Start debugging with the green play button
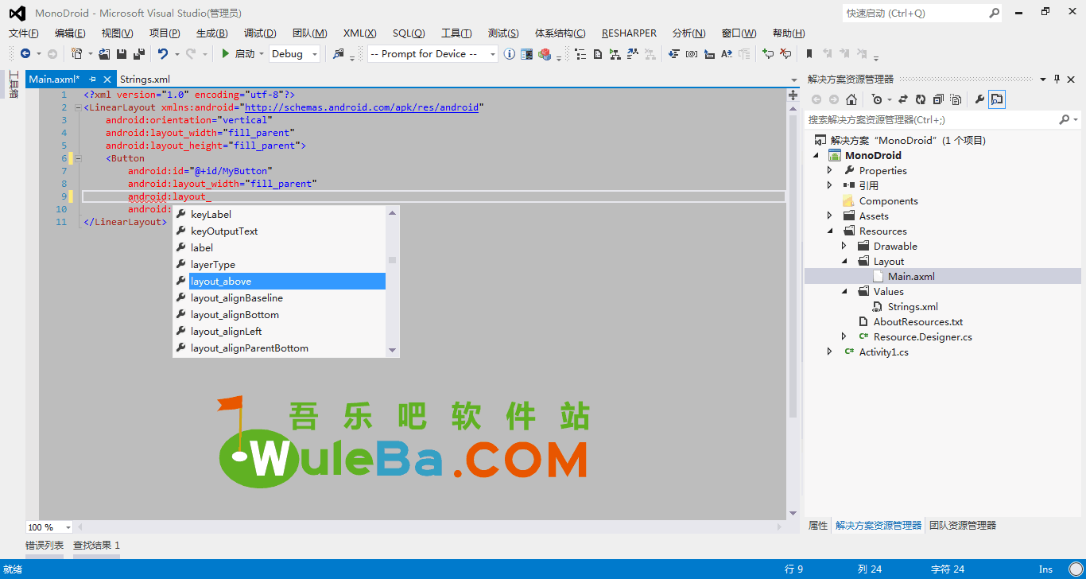 226,54
